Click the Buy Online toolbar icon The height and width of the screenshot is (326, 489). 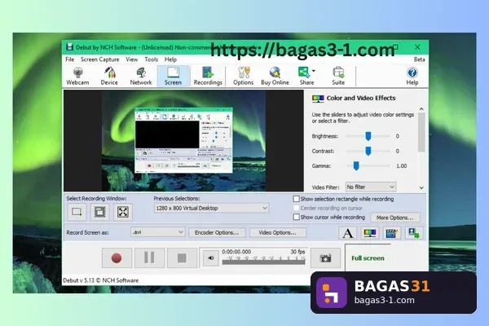275,76
